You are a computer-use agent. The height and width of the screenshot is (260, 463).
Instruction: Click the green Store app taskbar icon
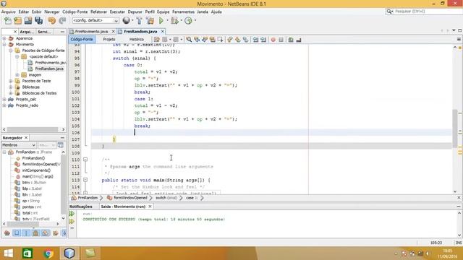click(27, 253)
